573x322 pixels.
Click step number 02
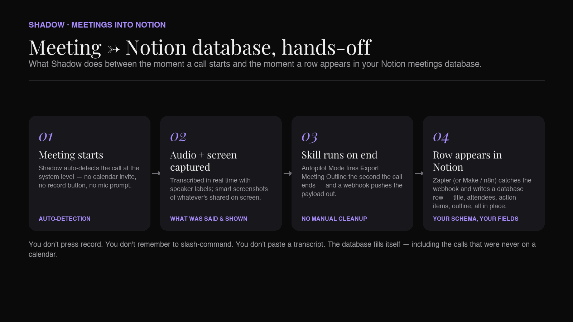click(x=178, y=137)
